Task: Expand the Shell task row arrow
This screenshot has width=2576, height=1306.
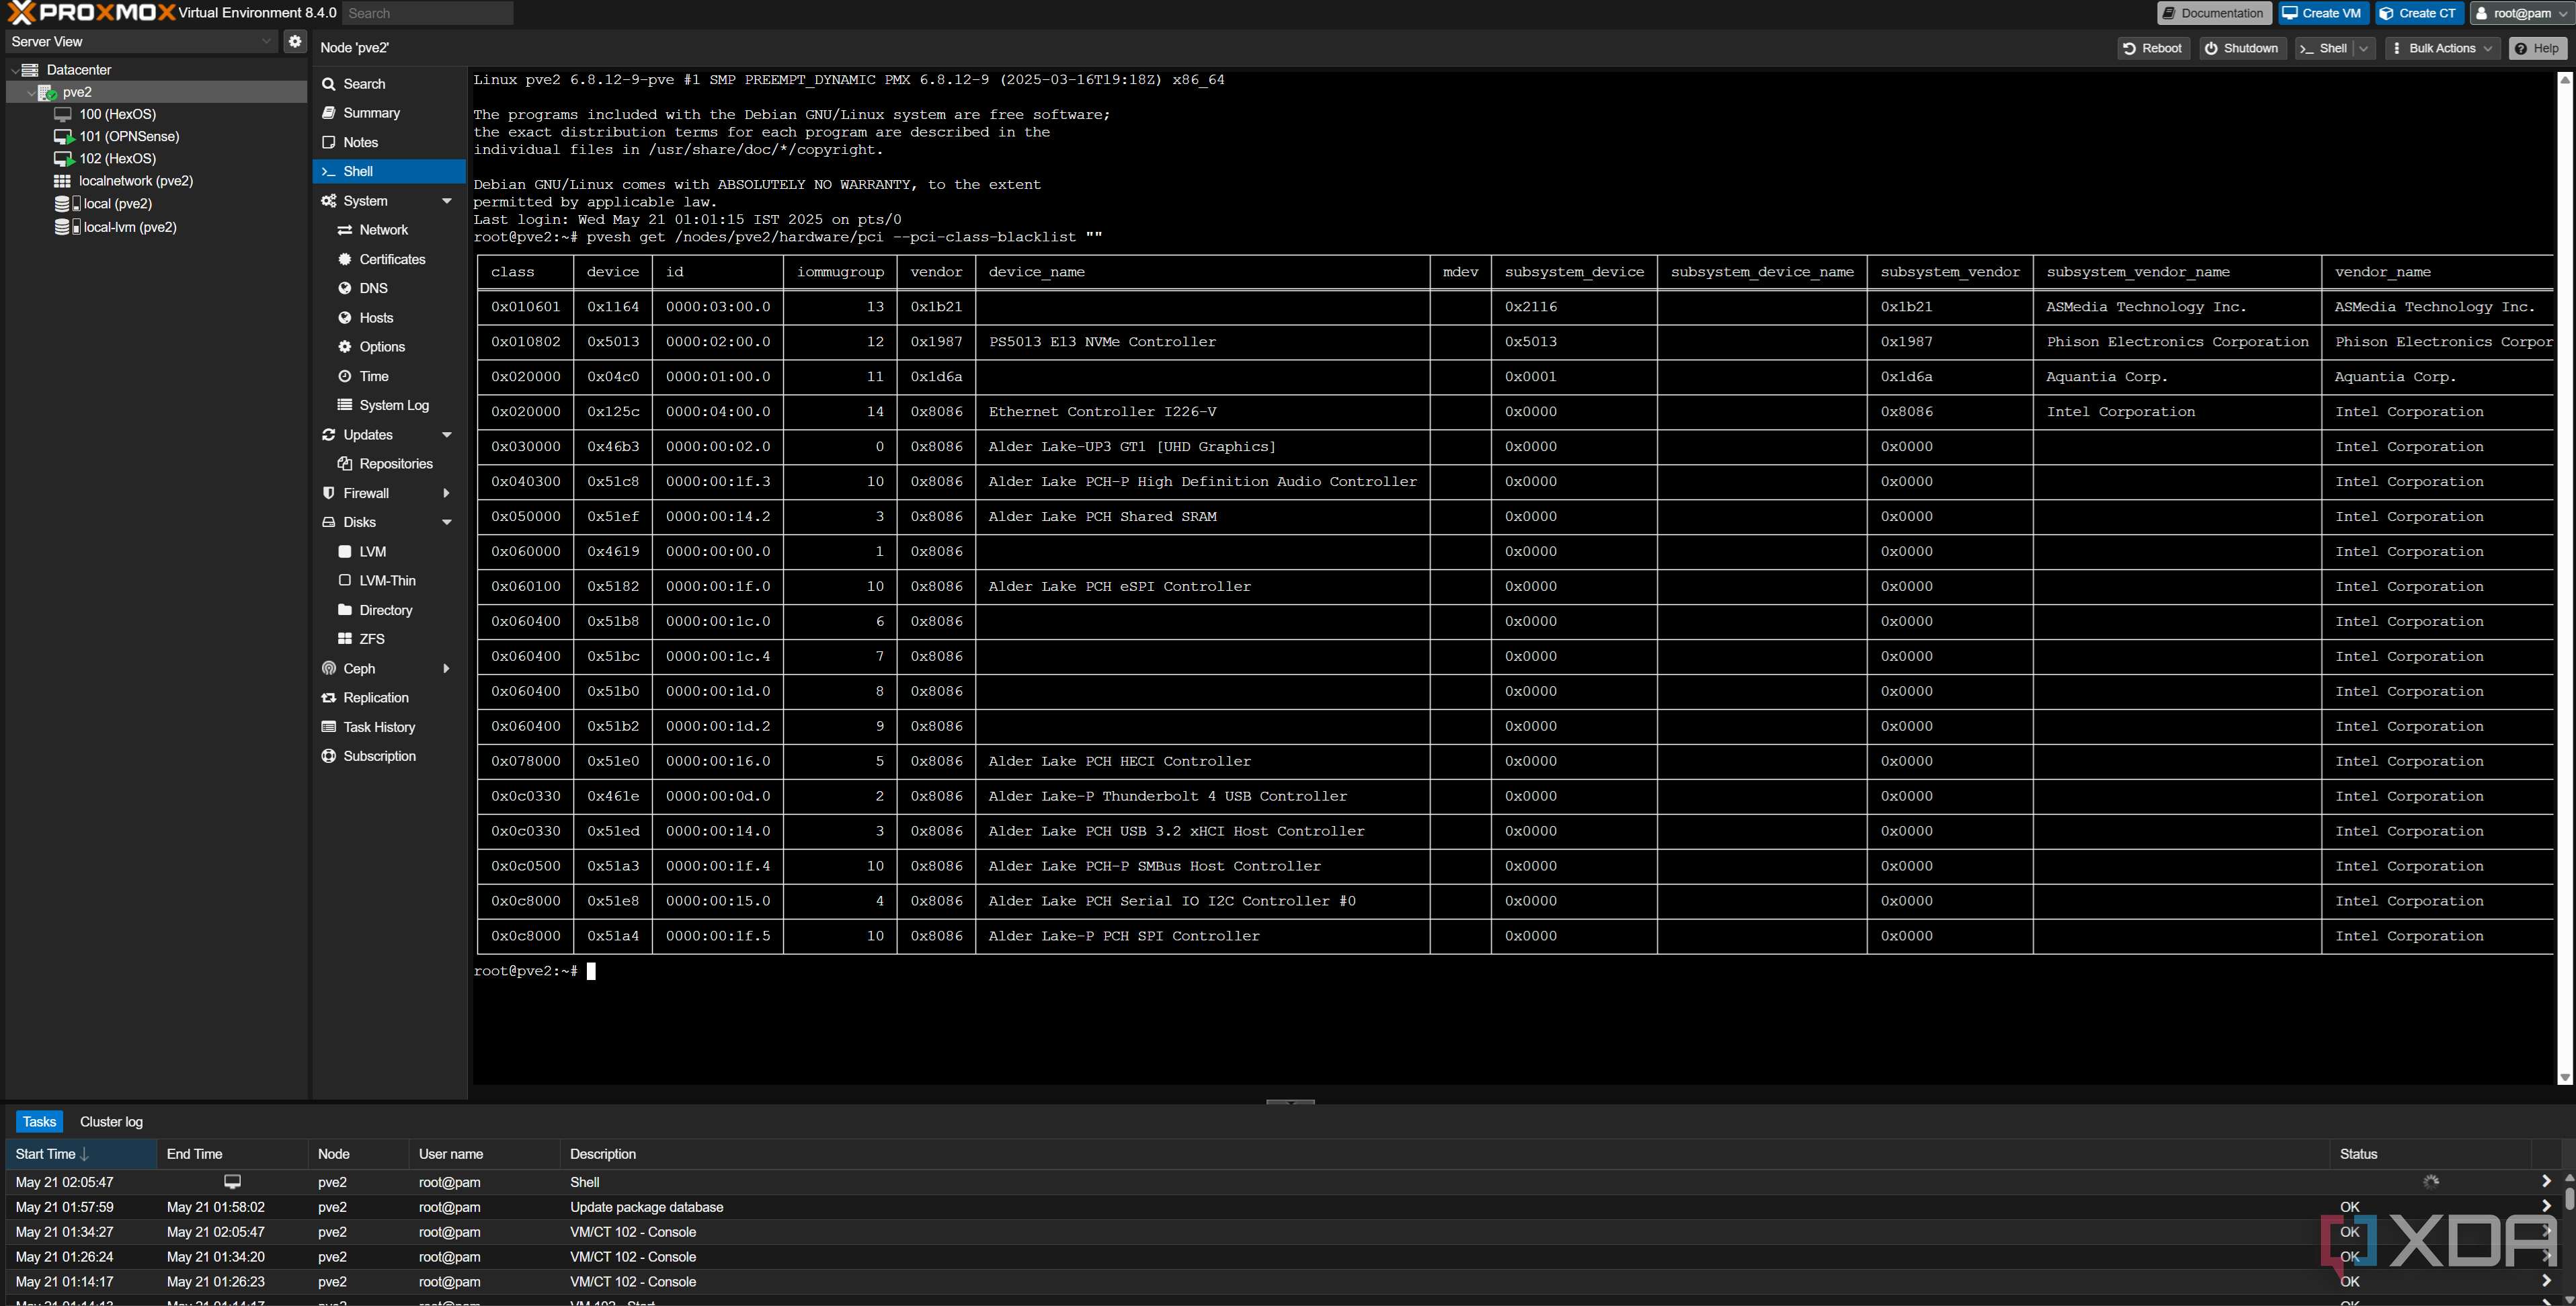Action: tap(2546, 1181)
